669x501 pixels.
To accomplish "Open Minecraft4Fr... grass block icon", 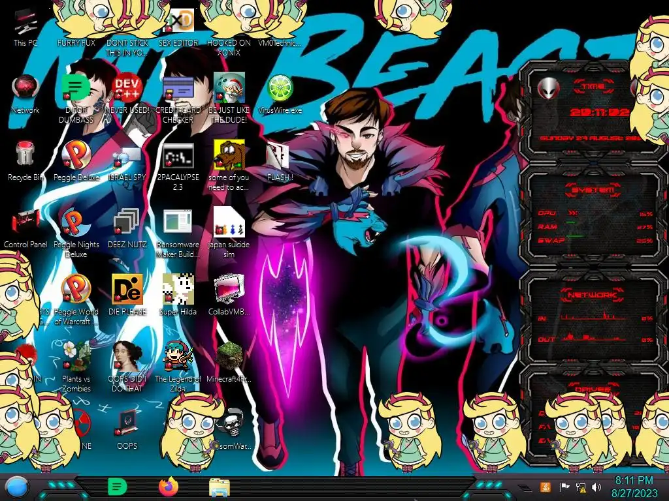I will click(229, 362).
